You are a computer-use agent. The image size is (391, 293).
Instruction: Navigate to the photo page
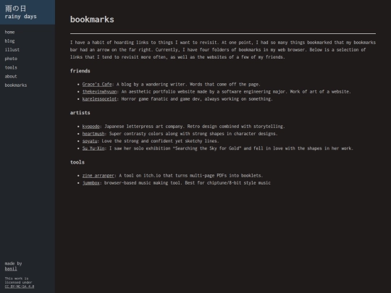coord(11,59)
